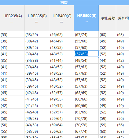
Task: Select the (42) cell in the (49/54) row
Action: point(123,60)
